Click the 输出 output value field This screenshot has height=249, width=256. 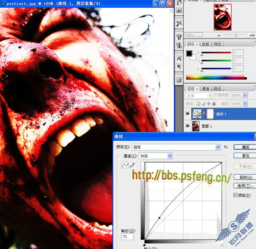point(127,237)
